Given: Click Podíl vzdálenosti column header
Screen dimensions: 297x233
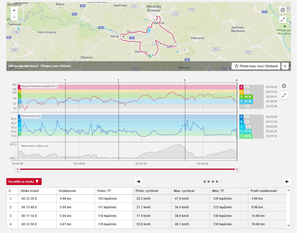Looking at the screenshot, I should 267,191.
